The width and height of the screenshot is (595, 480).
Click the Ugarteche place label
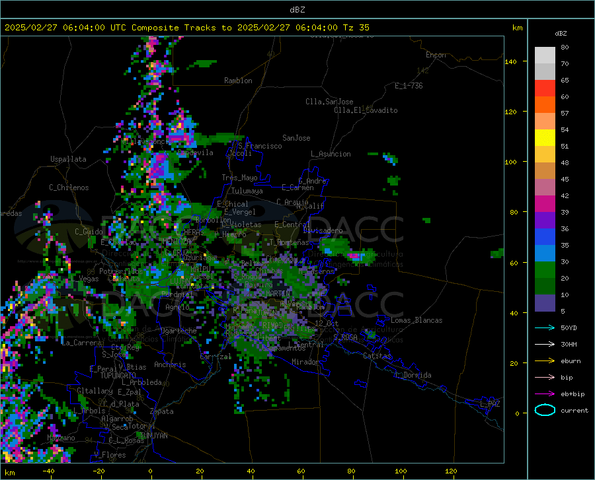click(178, 331)
